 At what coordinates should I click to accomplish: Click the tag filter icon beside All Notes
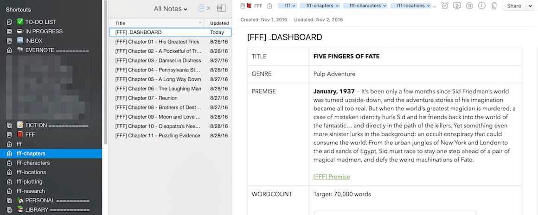(x=201, y=8)
